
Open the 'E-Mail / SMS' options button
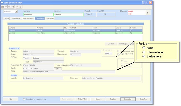[83, 99]
